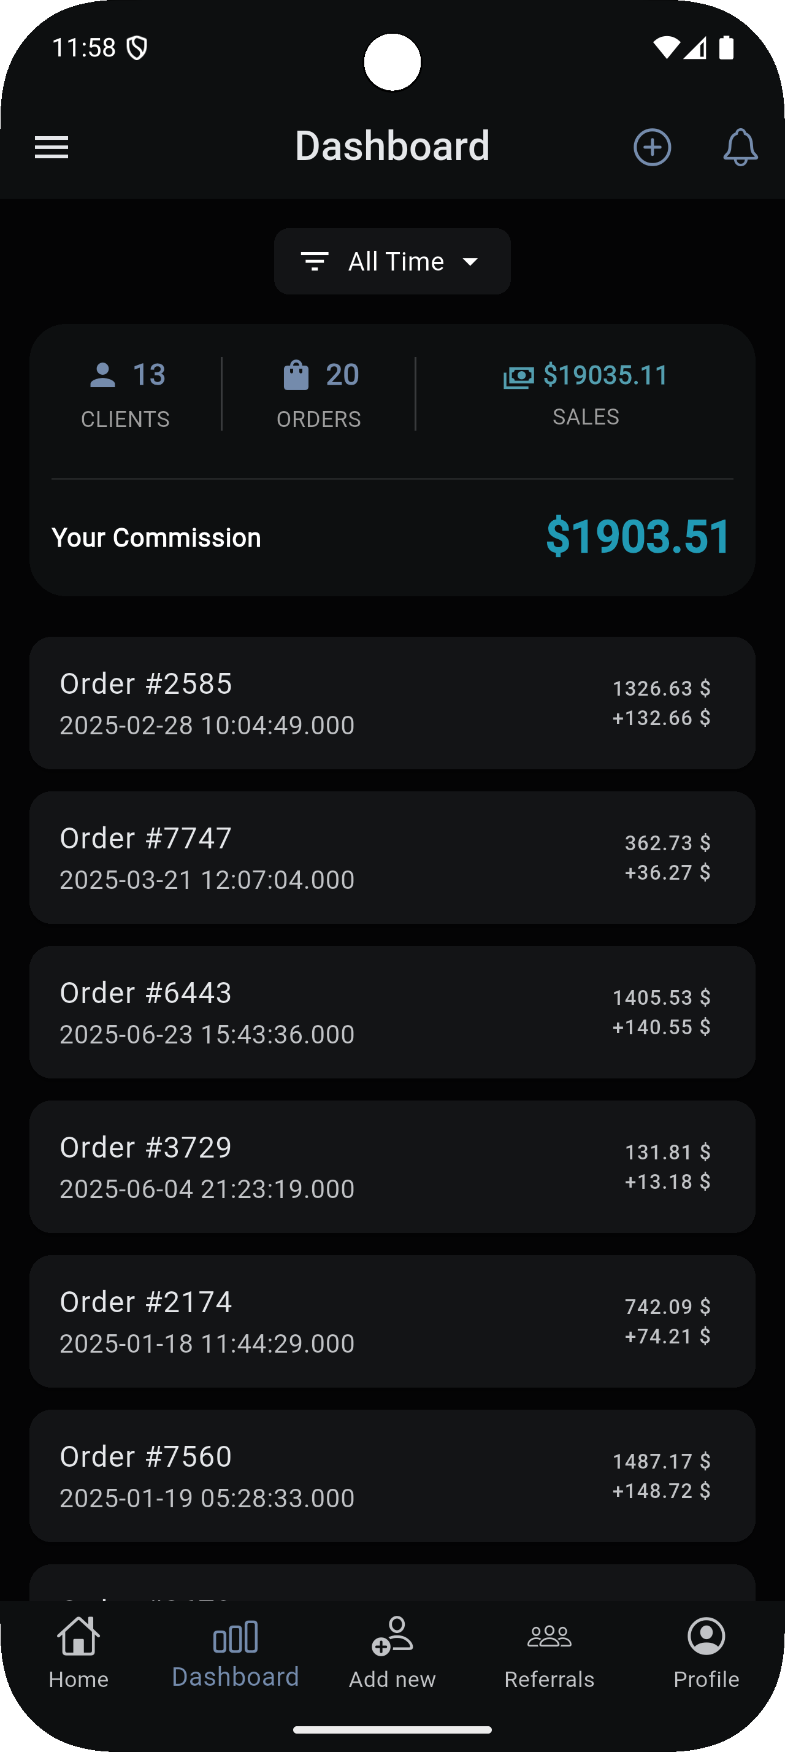The height and width of the screenshot is (1752, 785).
Task: Select Order #6443 card
Action: click(392, 1012)
